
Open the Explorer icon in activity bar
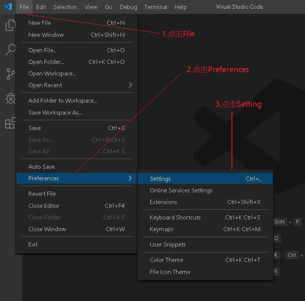(10, 26)
